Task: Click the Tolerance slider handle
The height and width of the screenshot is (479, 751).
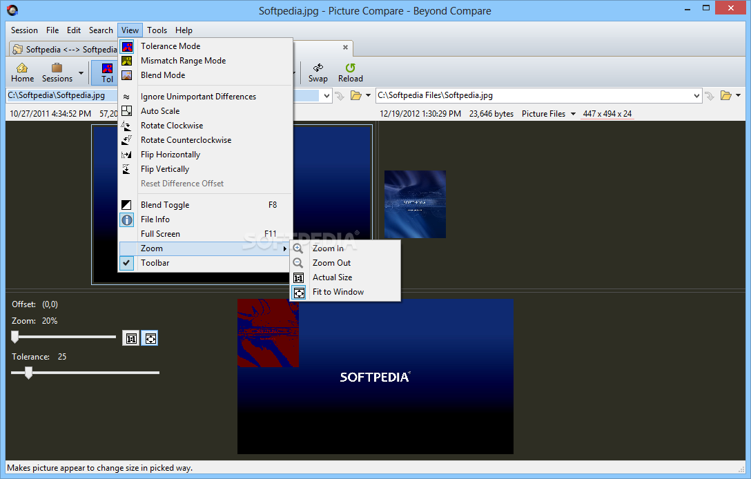Action: [29, 372]
